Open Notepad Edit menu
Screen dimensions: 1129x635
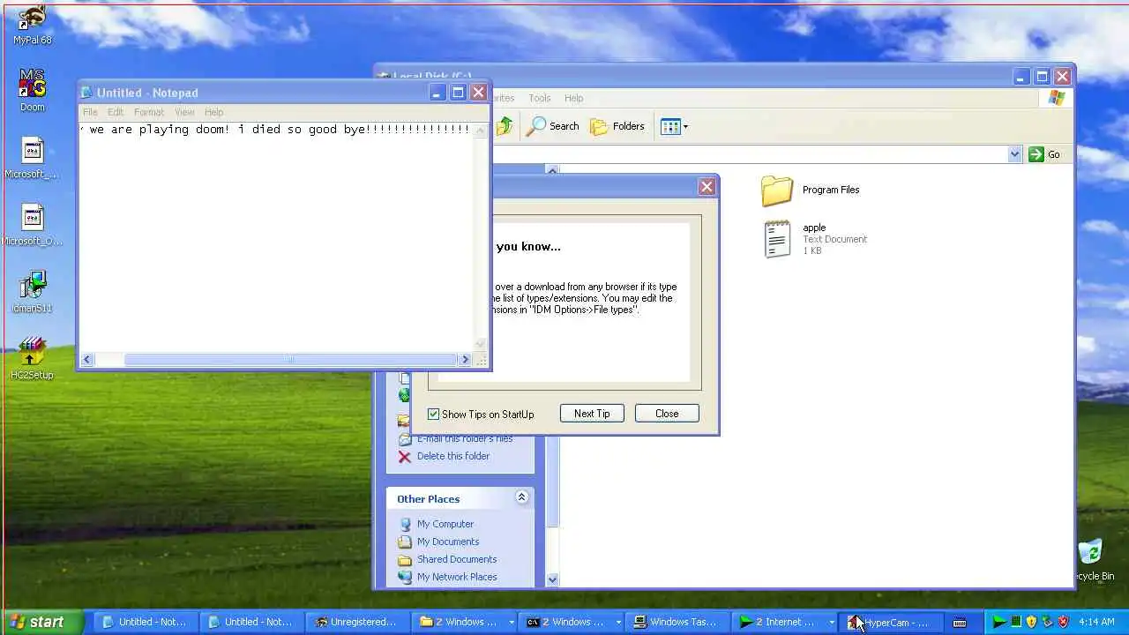(116, 112)
